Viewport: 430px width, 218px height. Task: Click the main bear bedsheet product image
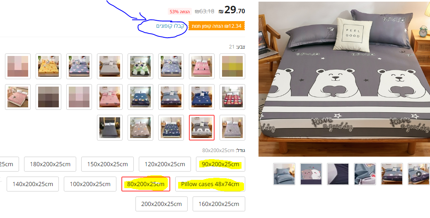(x=344, y=79)
